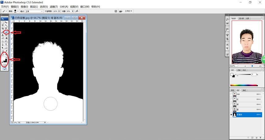Select the Rectangular Marquee tool
Viewport: 265px width, 140px height.
click(x=3, y=22)
